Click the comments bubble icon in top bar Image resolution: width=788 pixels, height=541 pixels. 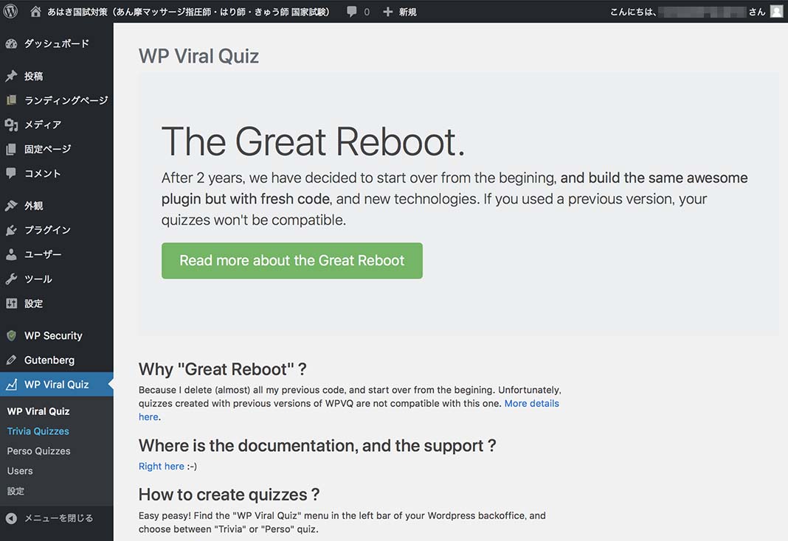[352, 12]
